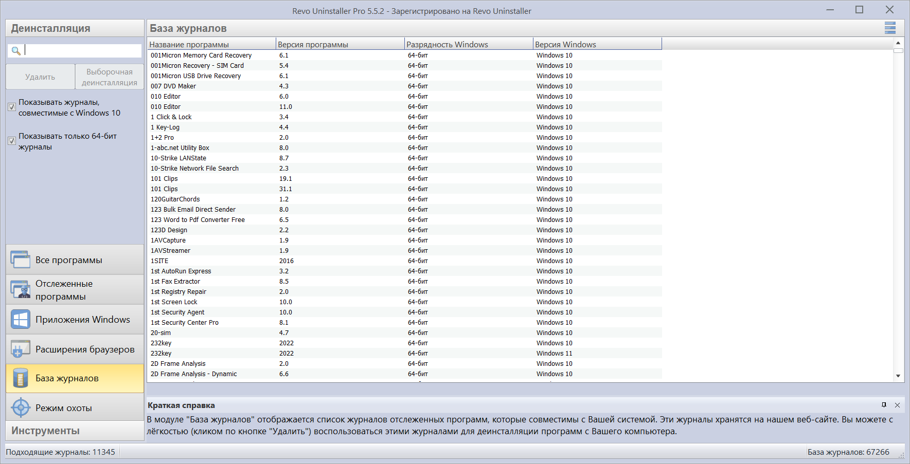Click Подходящие журналы: 11345 status text
The width and height of the screenshot is (910, 464).
click(x=61, y=452)
